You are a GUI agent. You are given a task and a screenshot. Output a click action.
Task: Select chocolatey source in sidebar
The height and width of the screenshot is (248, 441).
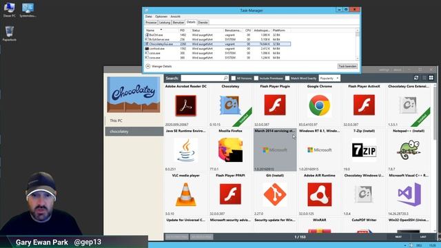[x=134, y=132]
